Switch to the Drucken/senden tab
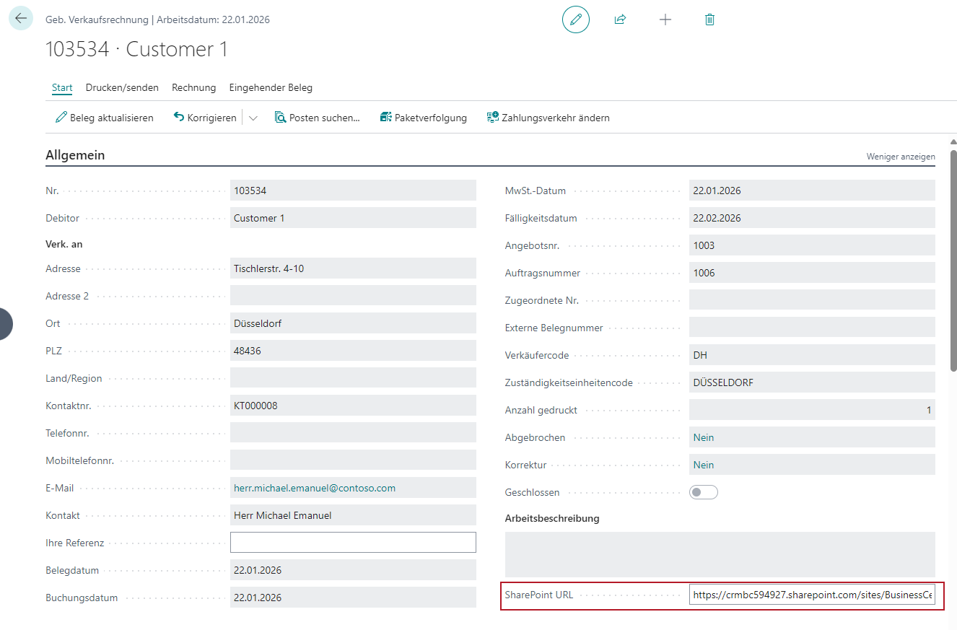This screenshot has height=630, width=957. click(122, 87)
